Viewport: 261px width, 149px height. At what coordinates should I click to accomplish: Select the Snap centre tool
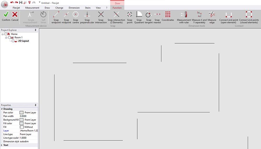tap(76, 17)
